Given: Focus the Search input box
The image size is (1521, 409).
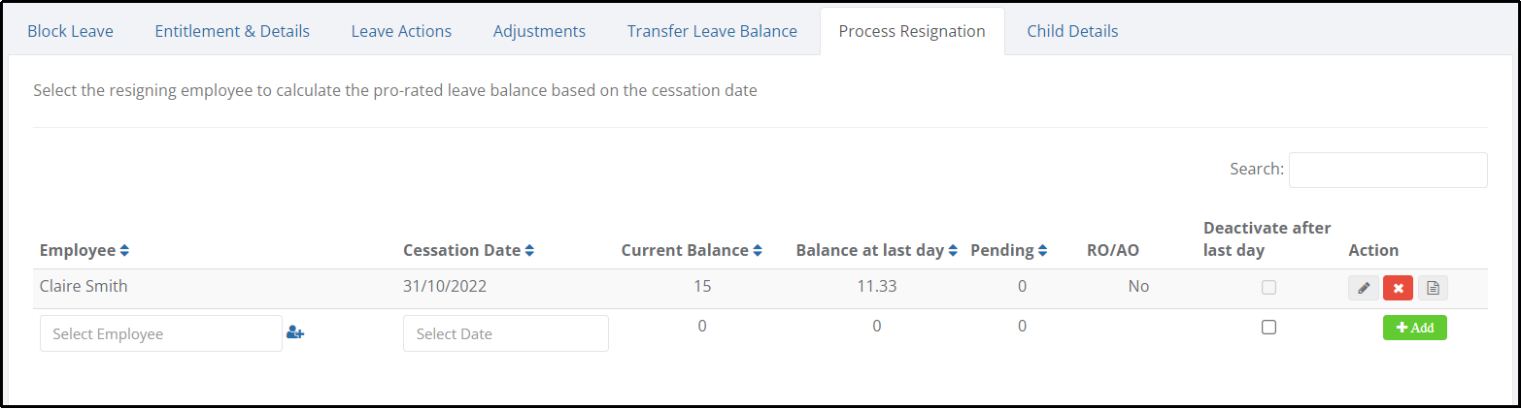Looking at the screenshot, I should [x=1388, y=170].
